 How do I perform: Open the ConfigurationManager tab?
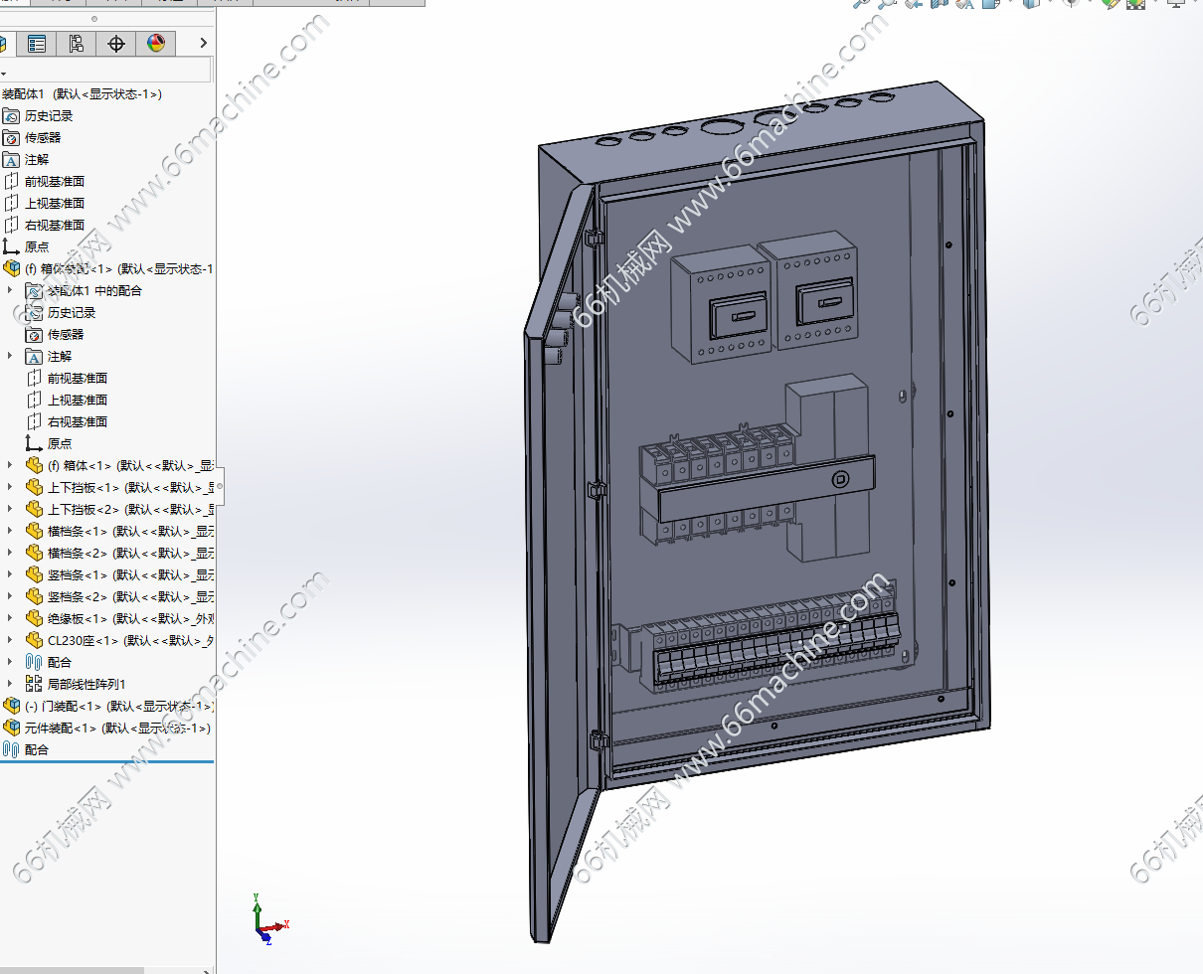coord(77,43)
